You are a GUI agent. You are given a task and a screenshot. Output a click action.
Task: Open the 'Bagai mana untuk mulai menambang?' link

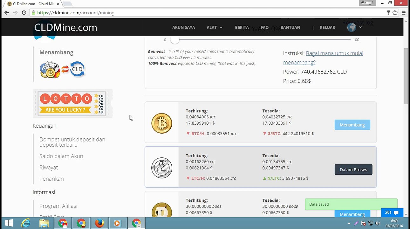(x=323, y=58)
